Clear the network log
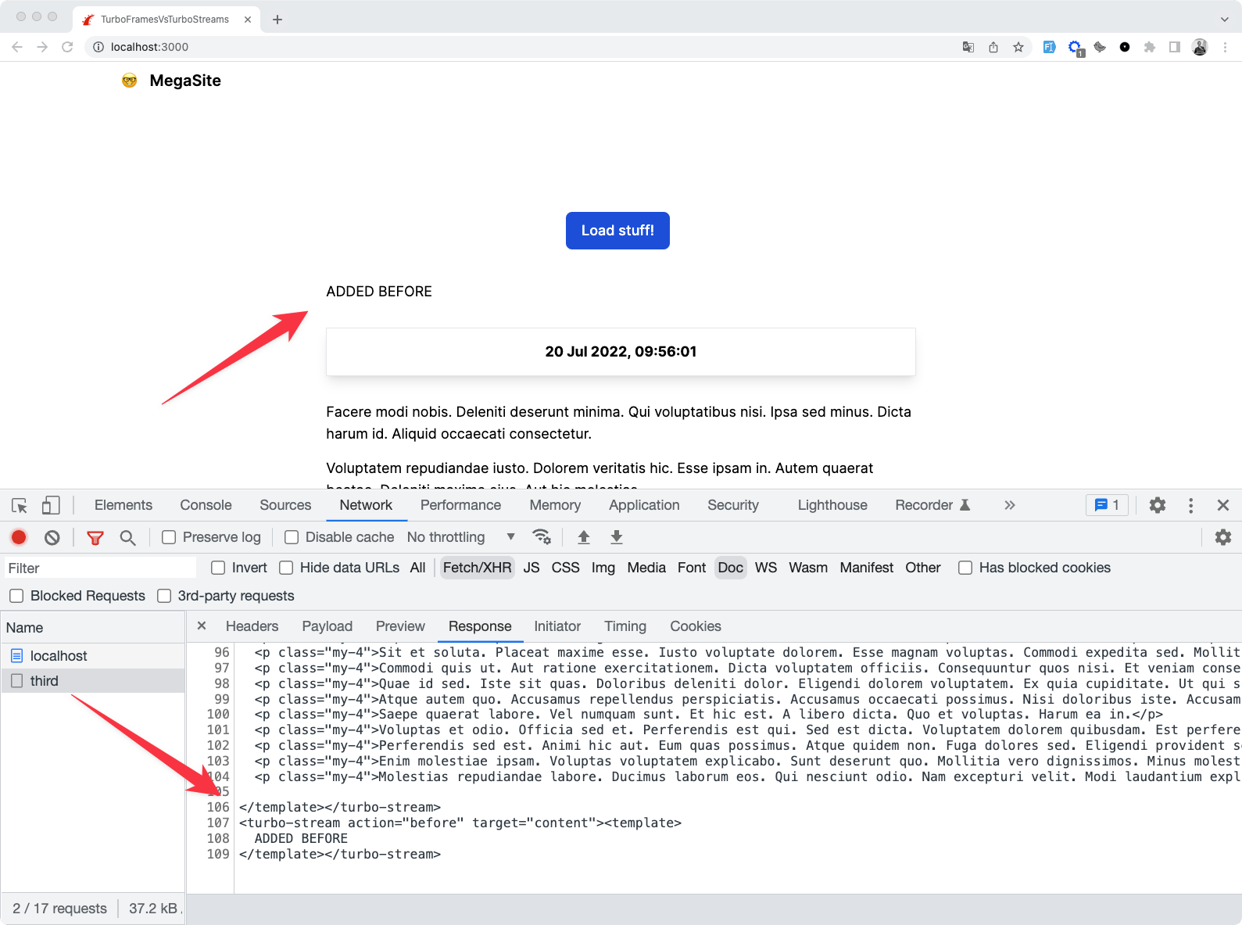Image resolution: width=1242 pixels, height=925 pixels. tap(52, 537)
